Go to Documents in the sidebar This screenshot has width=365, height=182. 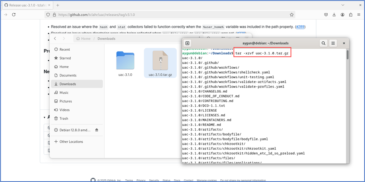[x=68, y=76]
